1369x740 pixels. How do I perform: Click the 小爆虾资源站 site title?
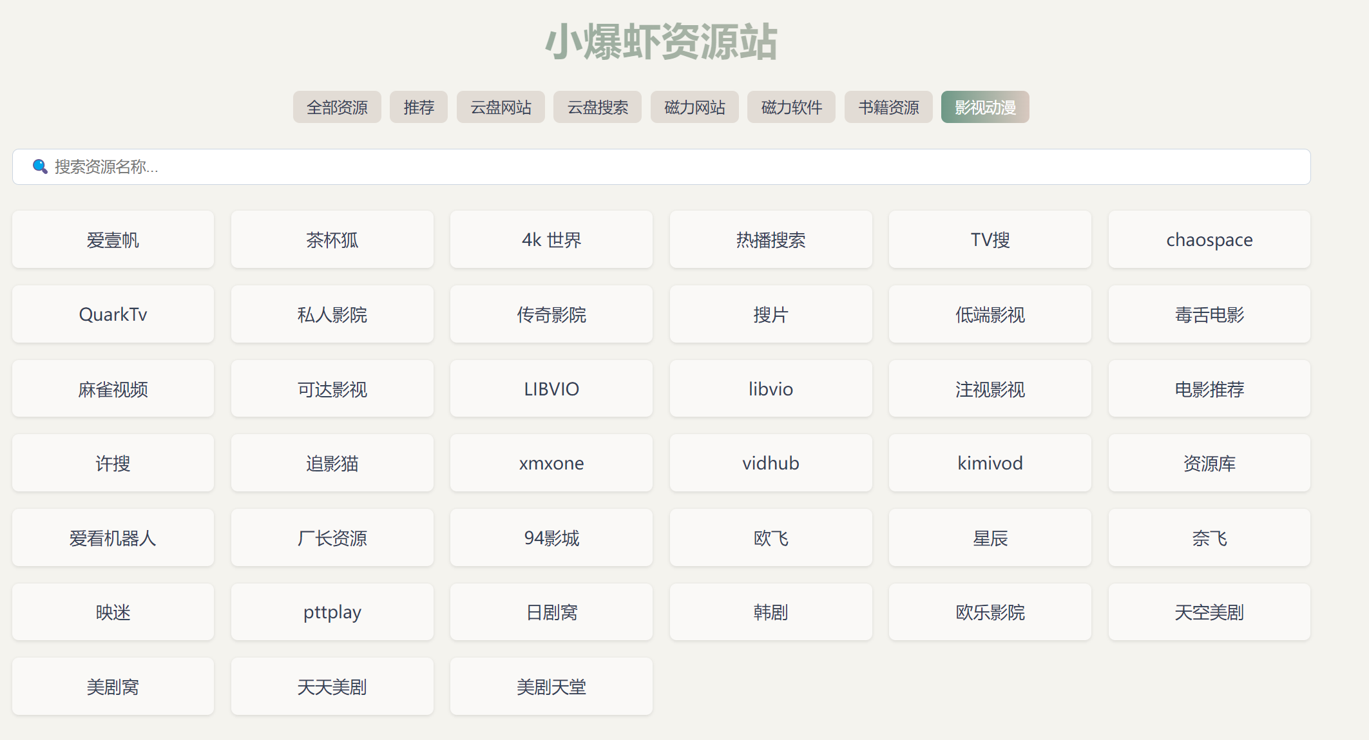(x=661, y=43)
